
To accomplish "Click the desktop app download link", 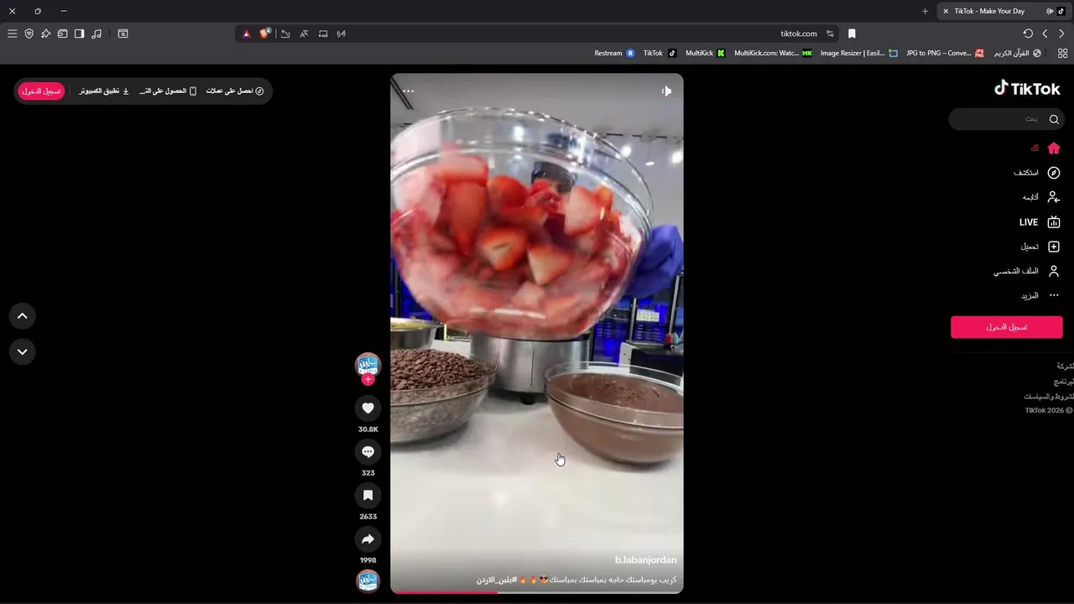I will click(104, 91).
